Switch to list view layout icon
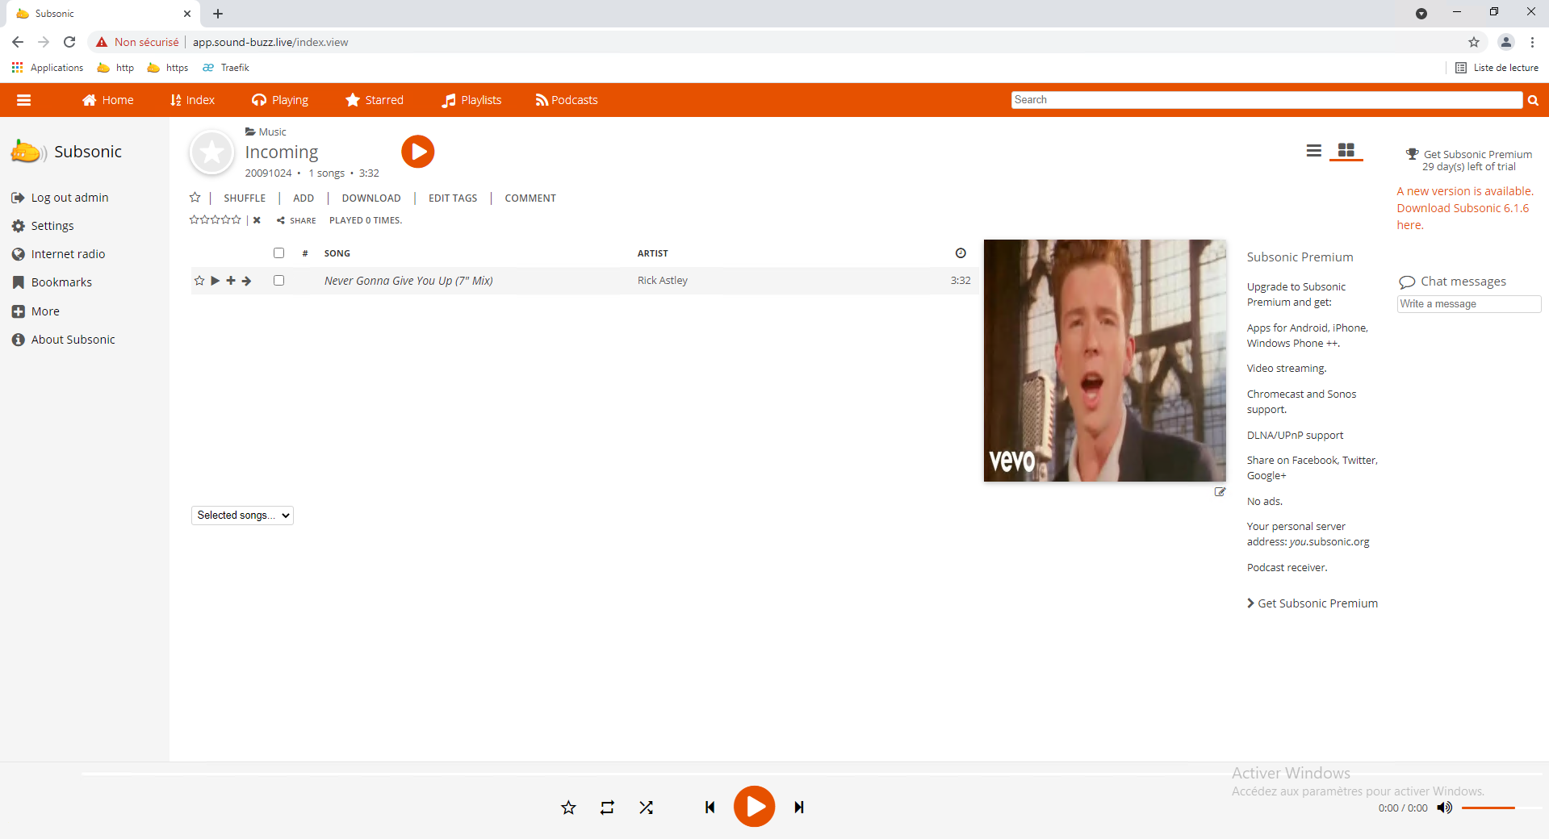Image resolution: width=1549 pixels, height=839 pixels. pyautogui.click(x=1314, y=150)
